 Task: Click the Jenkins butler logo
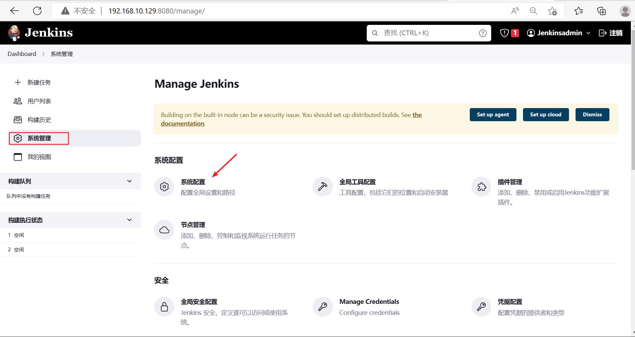pyautogui.click(x=14, y=33)
